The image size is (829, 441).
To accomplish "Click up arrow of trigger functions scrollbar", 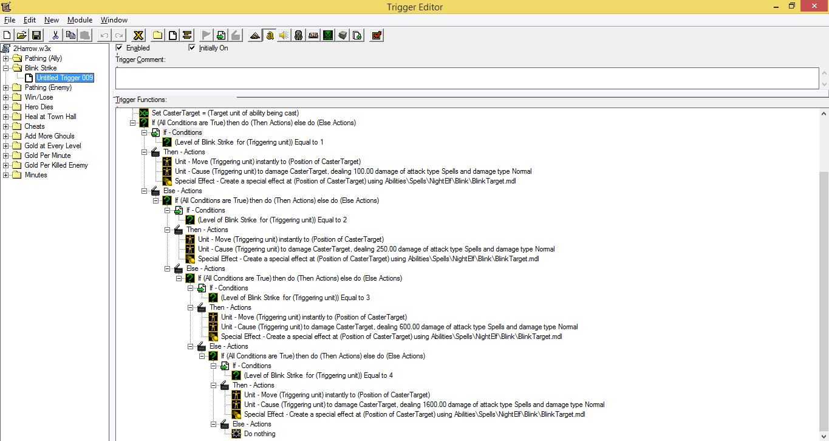I will 824,113.
